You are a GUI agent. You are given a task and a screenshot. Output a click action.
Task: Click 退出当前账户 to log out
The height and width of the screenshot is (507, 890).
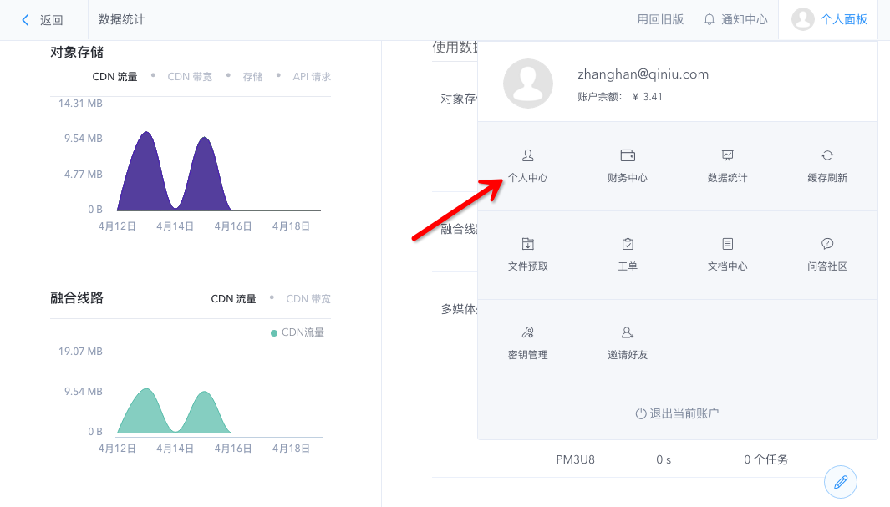pos(677,413)
